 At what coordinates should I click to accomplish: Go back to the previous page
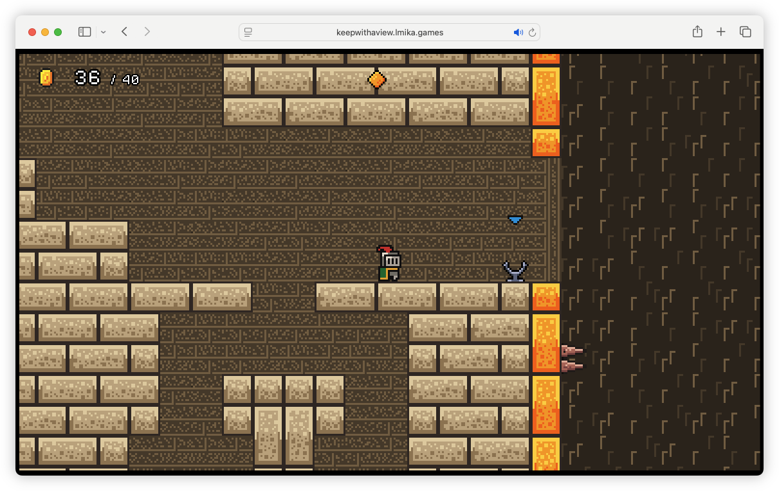(124, 32)
